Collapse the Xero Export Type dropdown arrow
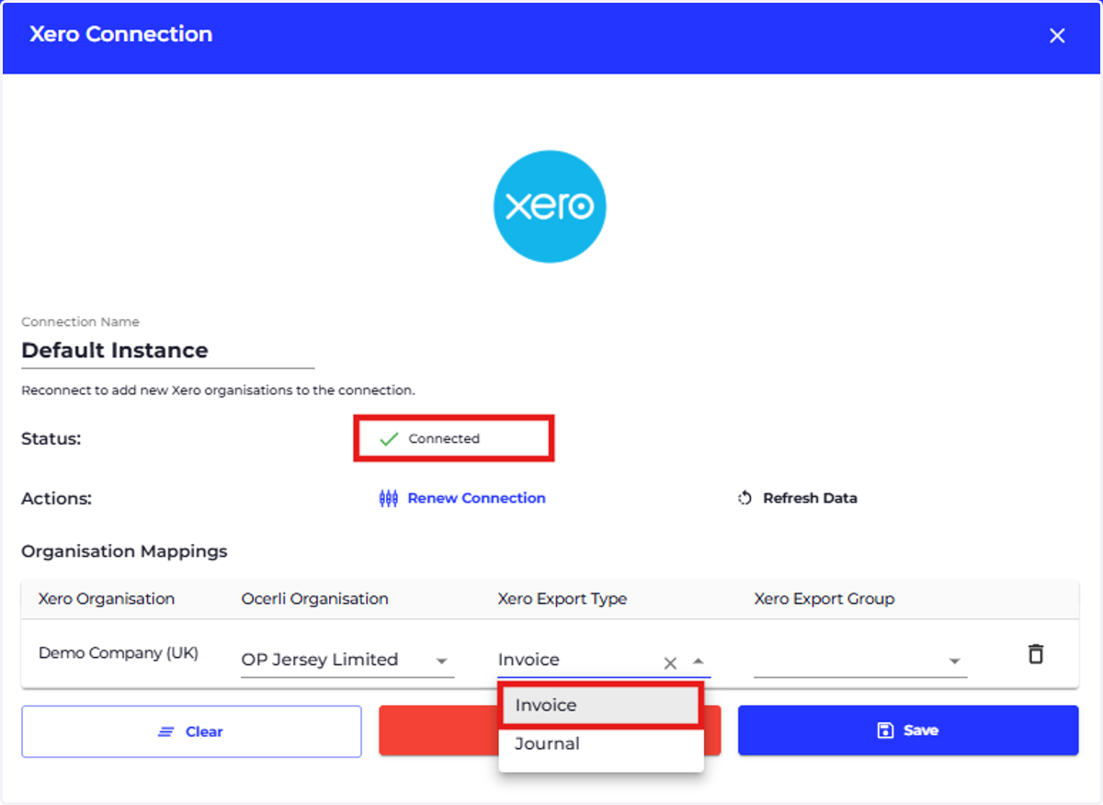The height and width of the screenshot is (805, 1103). (699, 661)
